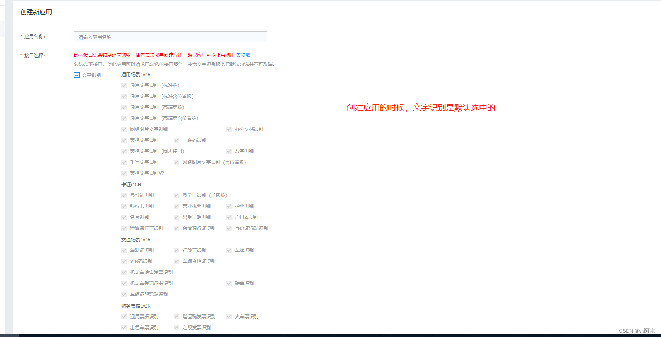661x337 pixels.
Task: Toggle 车辆证照混贴识别 checkbox
Action: tap(124, 295)
